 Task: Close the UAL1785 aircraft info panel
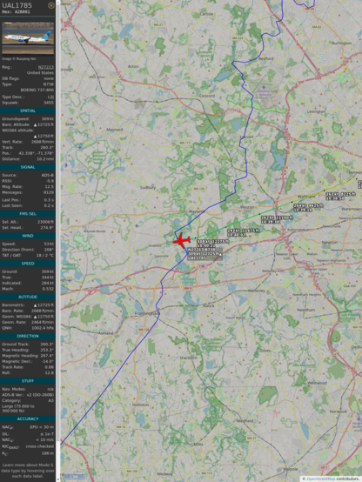tap(51, 5)
